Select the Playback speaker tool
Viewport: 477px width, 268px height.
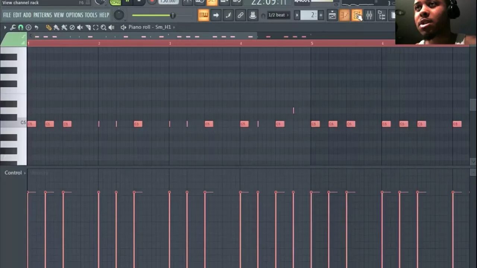point(111,27)
